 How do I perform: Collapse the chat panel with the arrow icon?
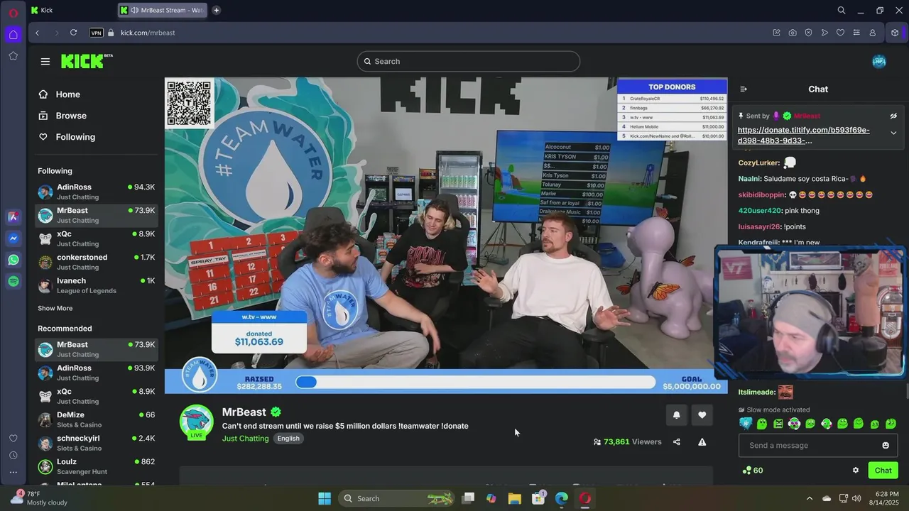[x=744, y=89]
